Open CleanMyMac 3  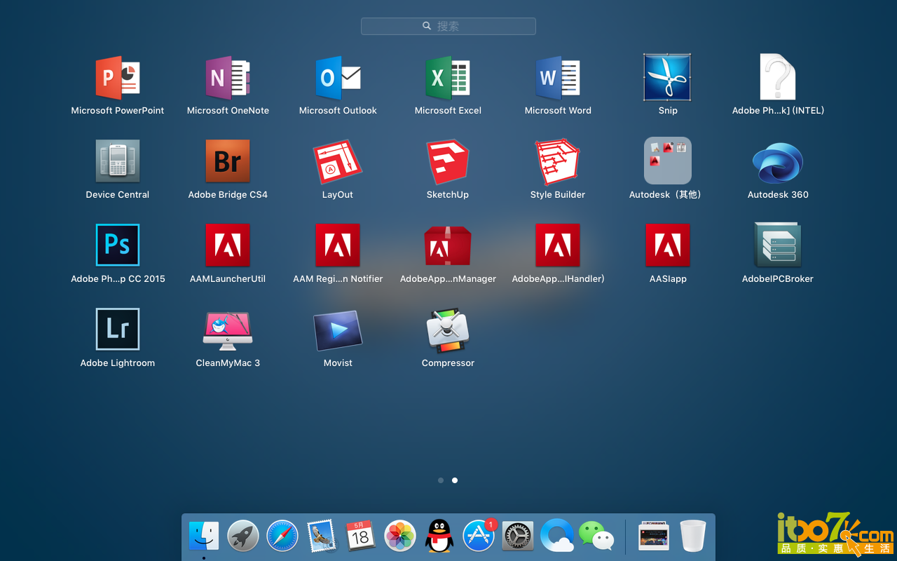pyautogui.click(x=228, y=330)
